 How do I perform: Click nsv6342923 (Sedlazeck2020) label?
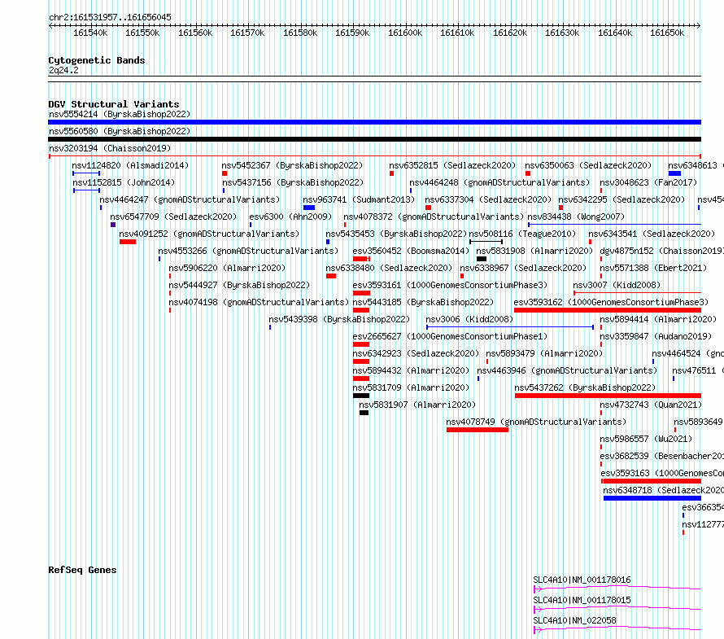(x=416, y=353)
